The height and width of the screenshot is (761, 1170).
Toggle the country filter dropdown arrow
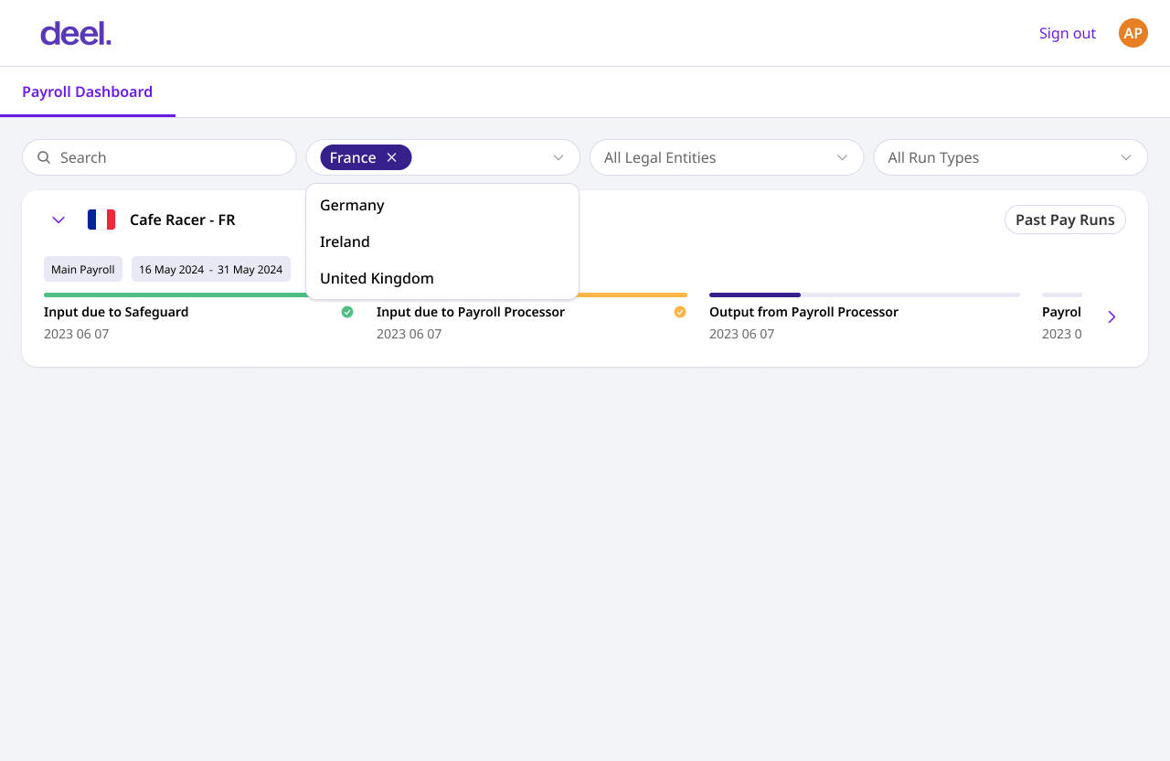point(558,157)
